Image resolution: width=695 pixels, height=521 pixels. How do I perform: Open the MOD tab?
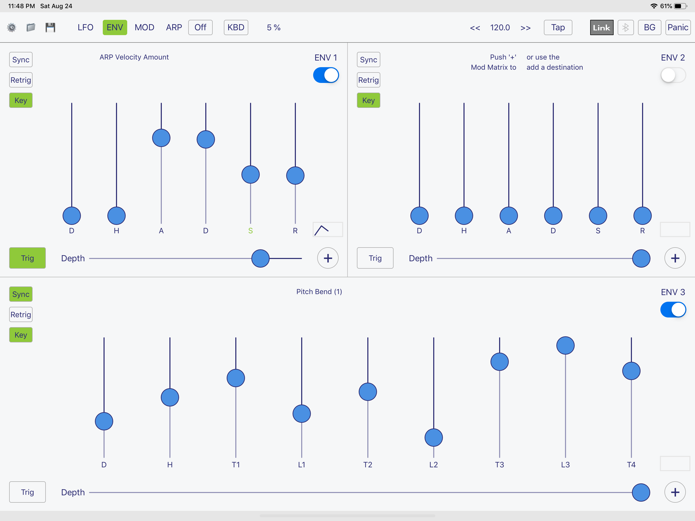pos(144,28)
